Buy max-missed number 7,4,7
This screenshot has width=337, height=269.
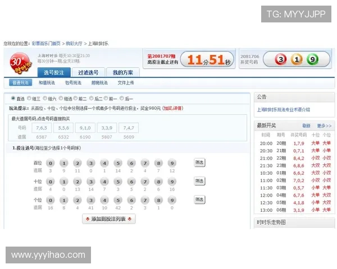[129, 128]
